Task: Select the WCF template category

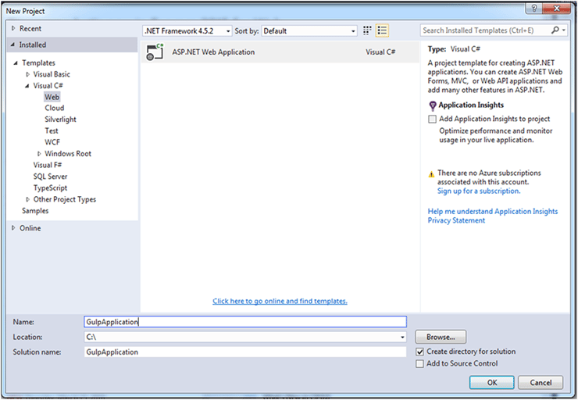Action: pyautogui.click(x=52, y=142)
